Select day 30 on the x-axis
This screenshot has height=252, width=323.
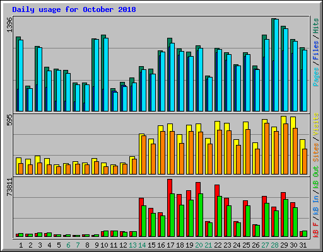pyautogui.click(x=293, y=245)
